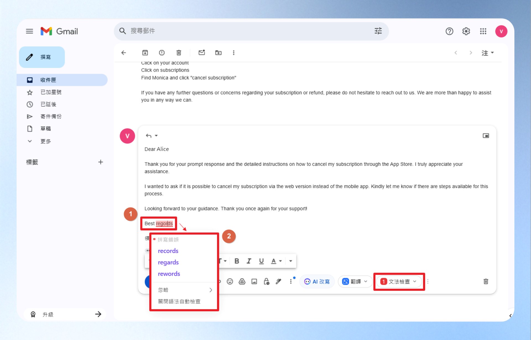Image resolution: width=531 pixels, height=340 pixels.
Task: Click the AI 改寫 rewrite button
Action: coord(317,281)
